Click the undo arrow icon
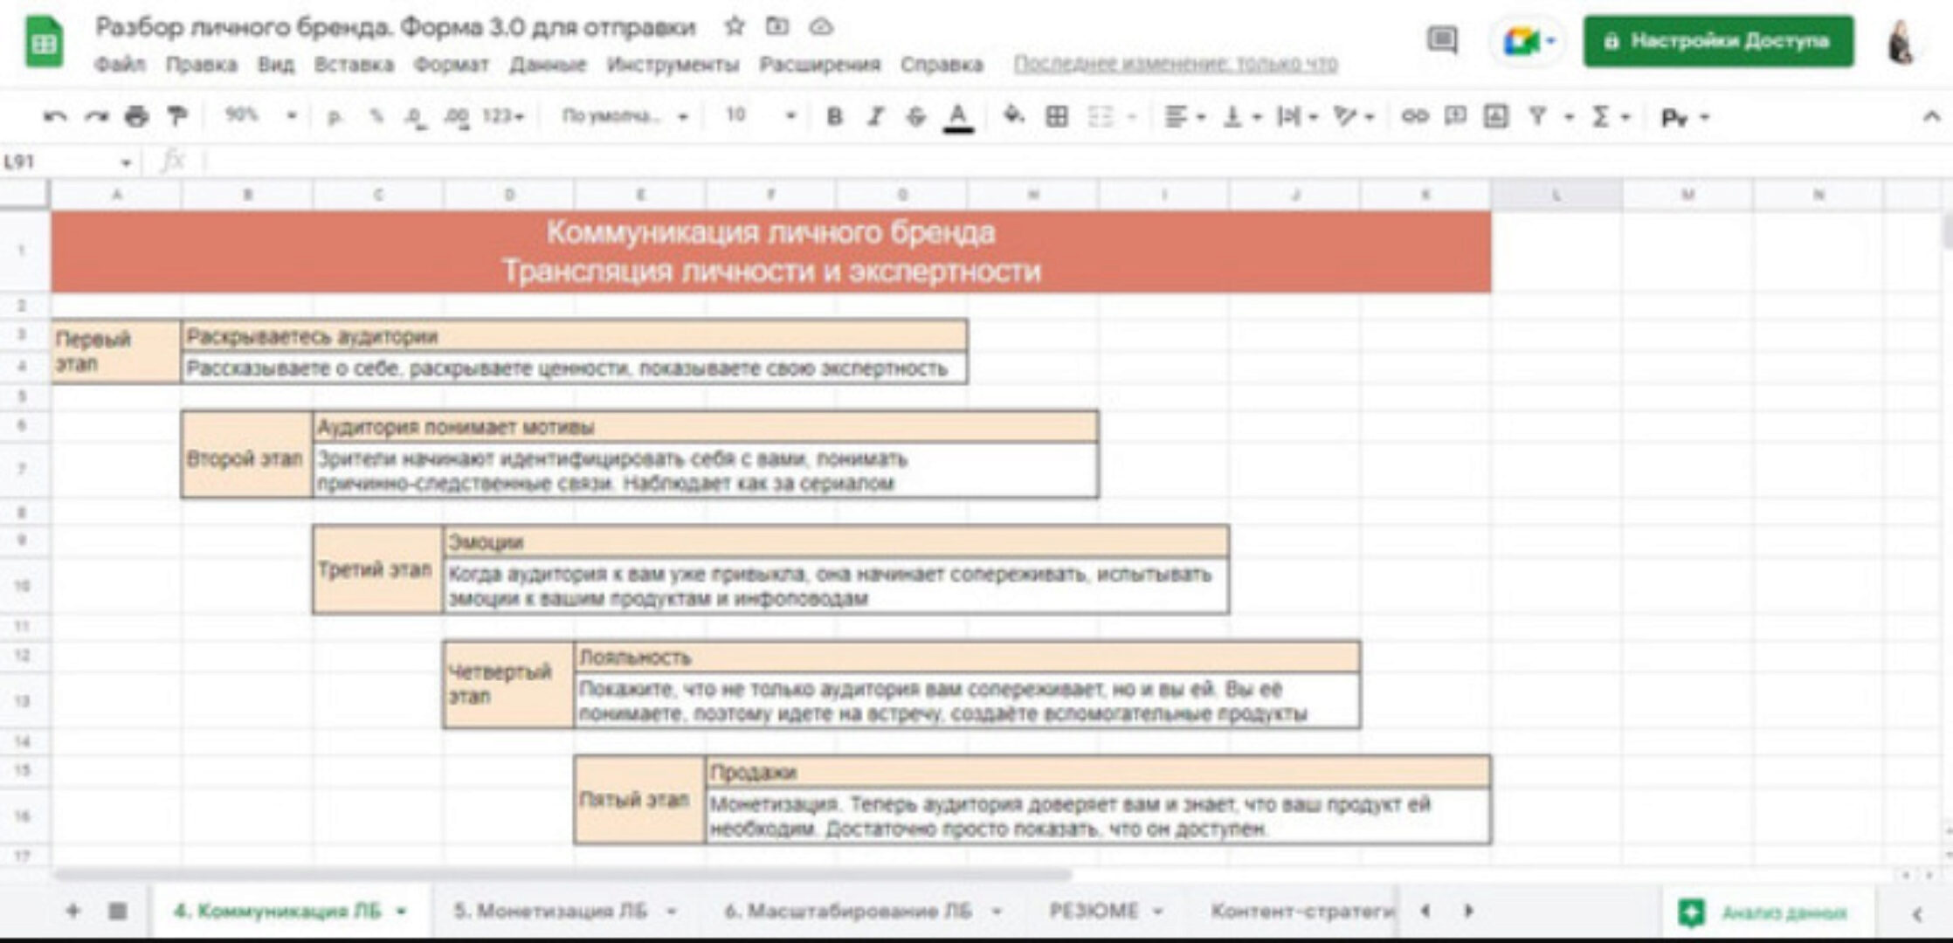 point(54,116)
